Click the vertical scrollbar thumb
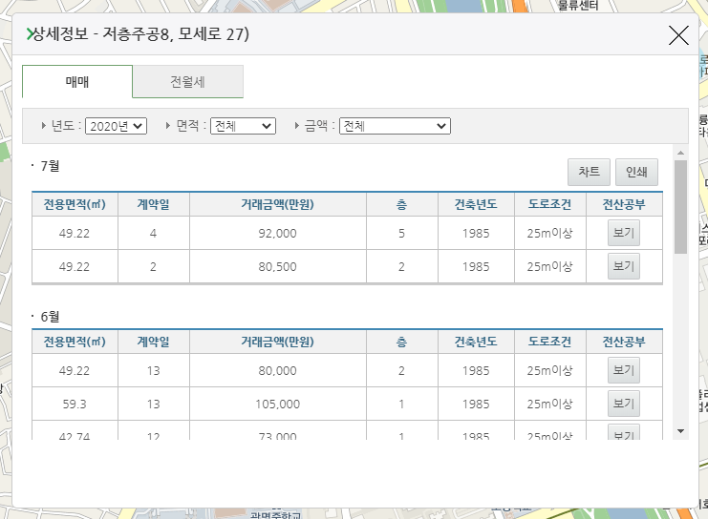The height and width of the screenshot is (519, 708). (x=680, y=207)
